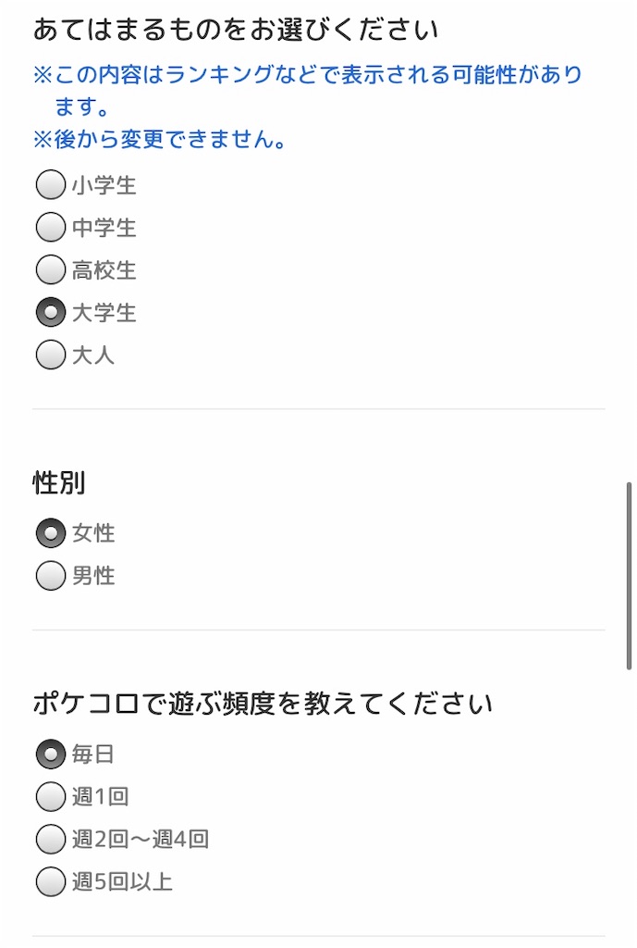The height and width of the screenshot is (948, 637).
Task: Click the selected 大学生 radio button
Action: point(51,312)
